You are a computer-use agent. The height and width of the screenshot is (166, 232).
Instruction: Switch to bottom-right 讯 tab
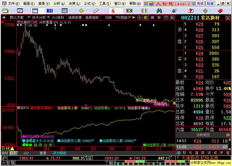(209, 153)
